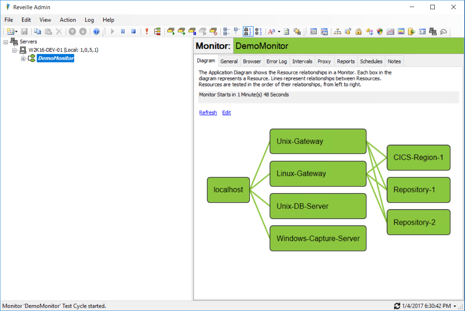This screenshot has width=465, height=311.
Task: Switch to the Browser tab
Action: click(252, 61)
